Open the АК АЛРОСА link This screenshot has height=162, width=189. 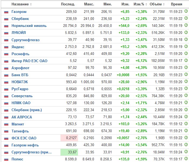[x=22, y=117]
